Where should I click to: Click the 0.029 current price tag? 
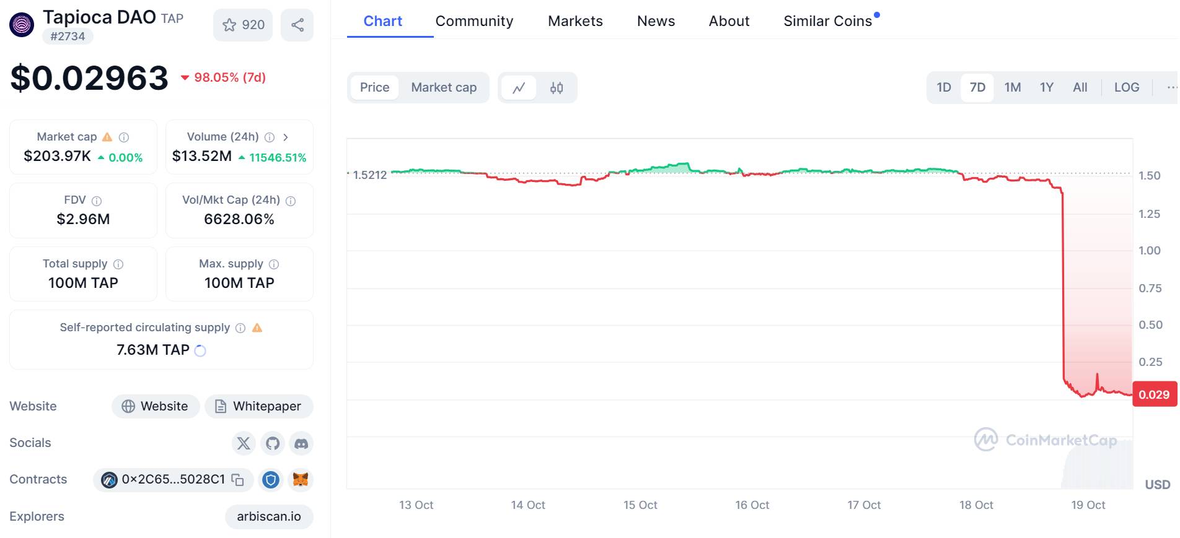pyautogui.click(x=1154, y=394)
